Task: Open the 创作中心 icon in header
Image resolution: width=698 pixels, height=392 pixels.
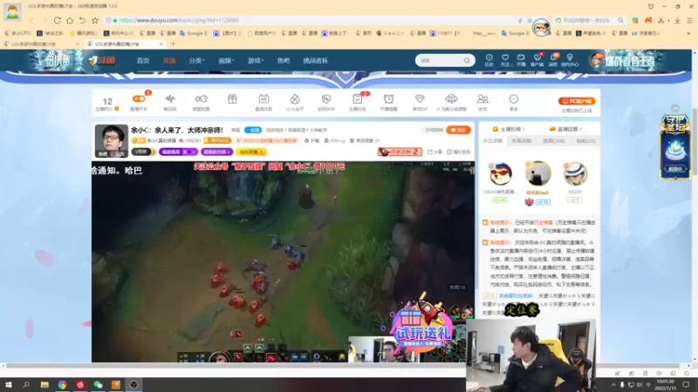Action: click(x=570, y=60)
